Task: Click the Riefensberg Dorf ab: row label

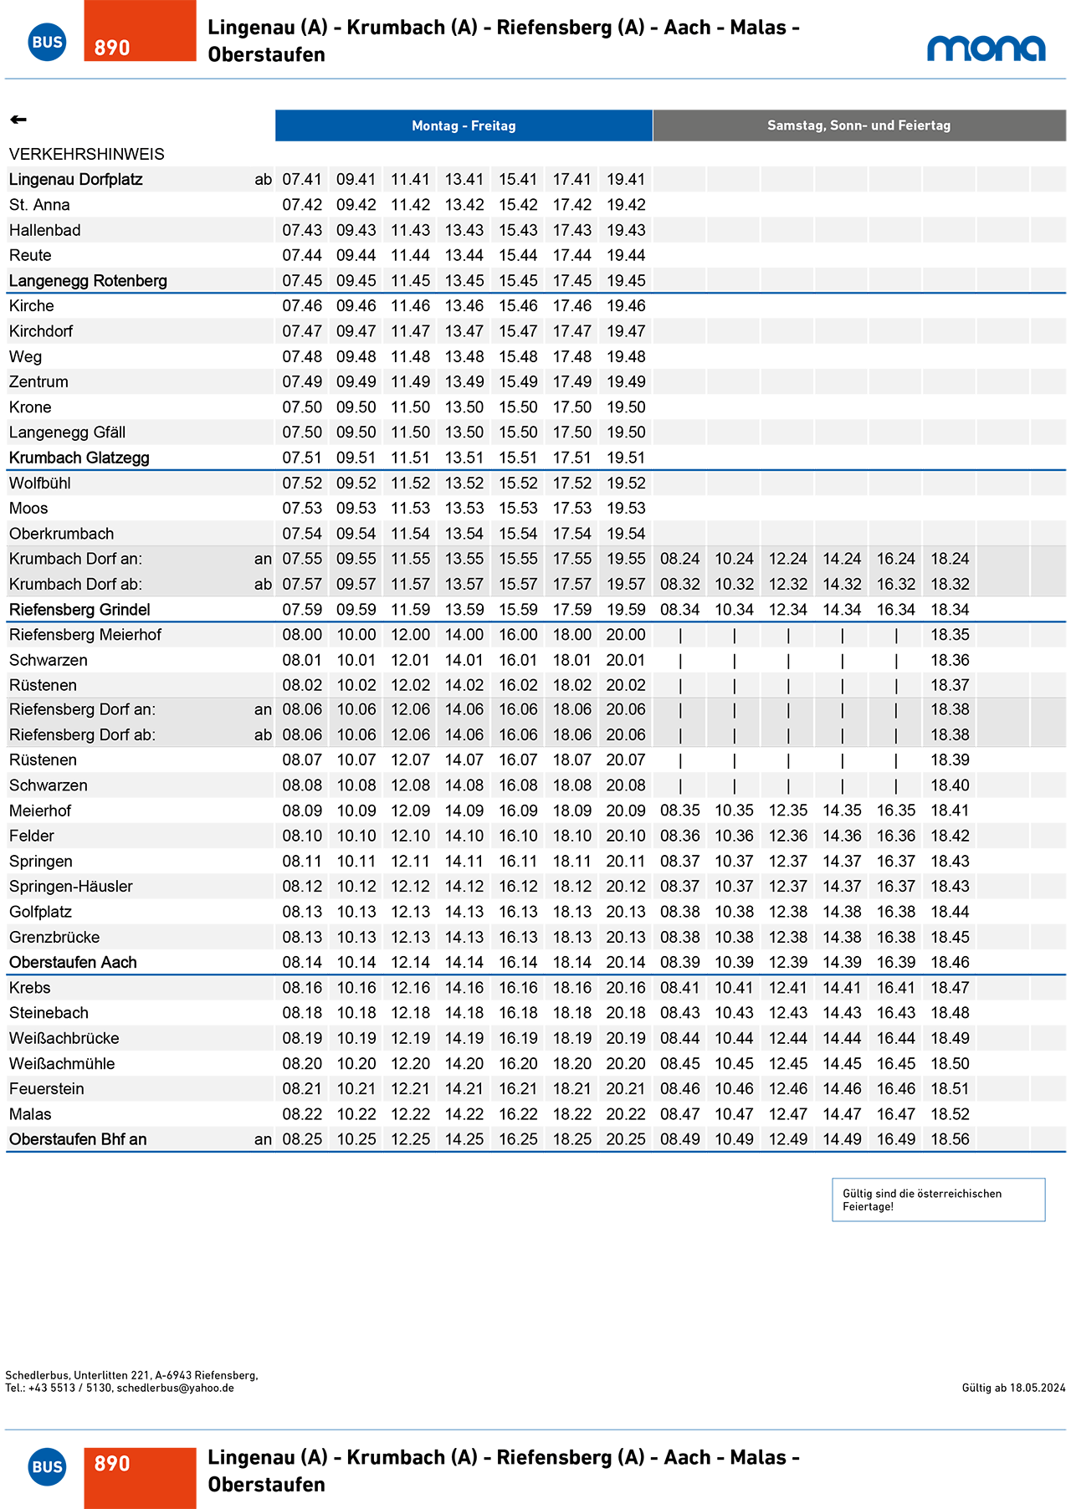Action: tap(82, 734)
